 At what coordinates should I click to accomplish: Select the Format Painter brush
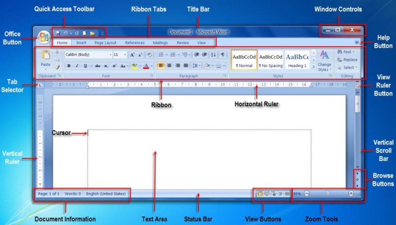coord(57,67)
